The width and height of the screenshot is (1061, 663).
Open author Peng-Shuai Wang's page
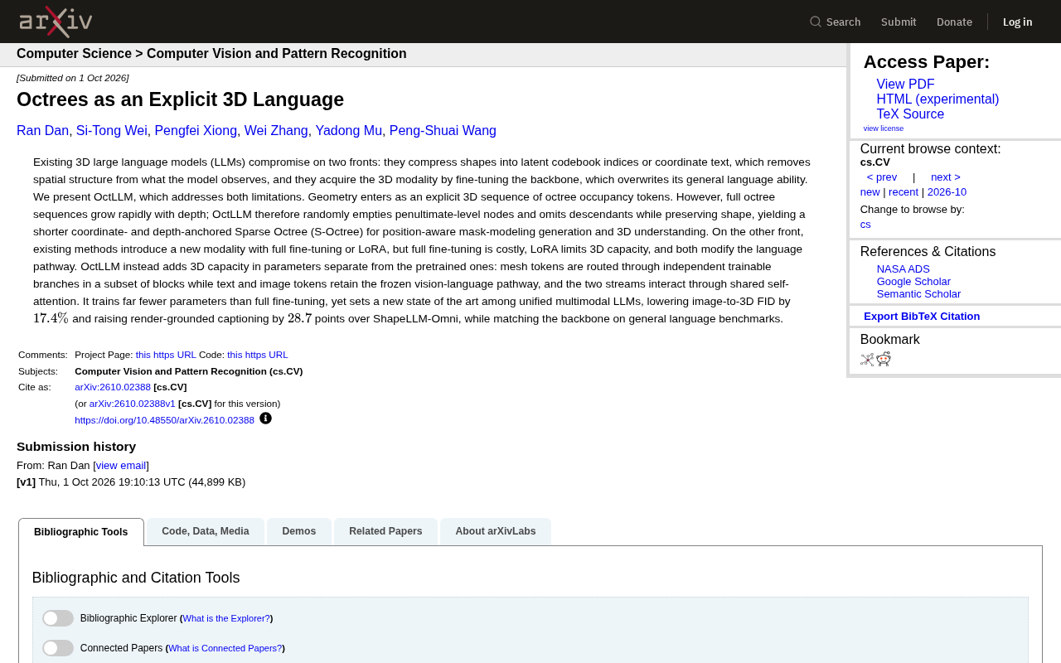pos(443,131)
